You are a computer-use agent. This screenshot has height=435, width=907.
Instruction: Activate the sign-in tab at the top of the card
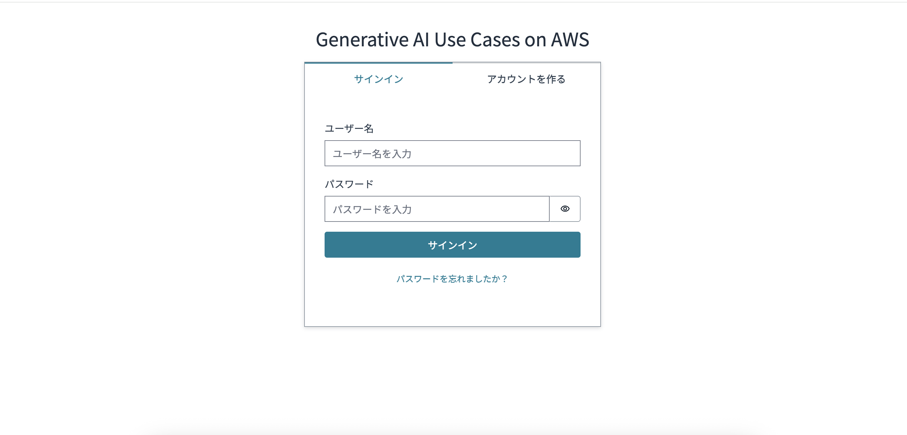point(378,79)
